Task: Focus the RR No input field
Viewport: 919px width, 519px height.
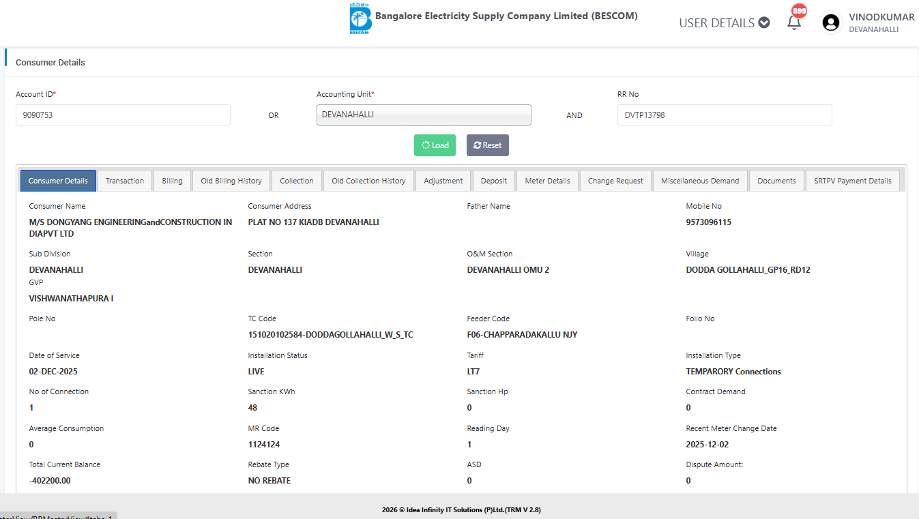Action: click(724, 115)
